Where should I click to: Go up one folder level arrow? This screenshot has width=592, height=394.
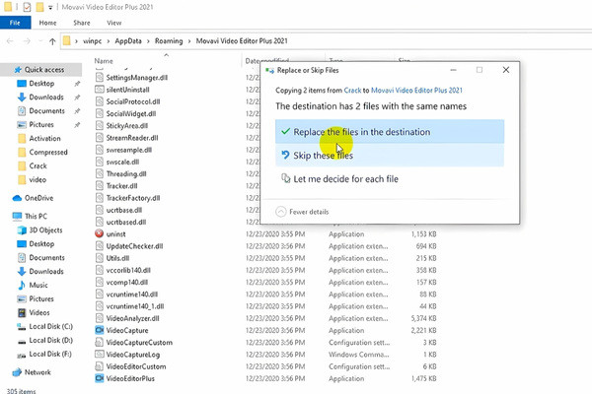(x=52, y=41)
